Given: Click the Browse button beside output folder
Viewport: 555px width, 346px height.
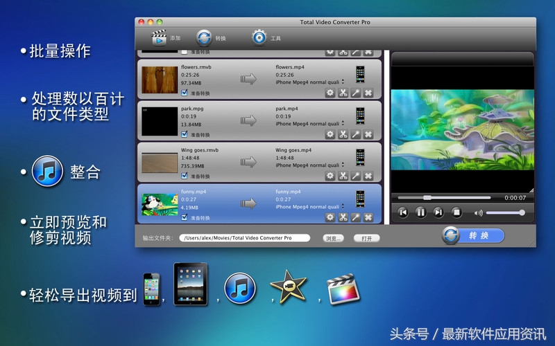Looking at the screenshot, I should coord(333,238).
